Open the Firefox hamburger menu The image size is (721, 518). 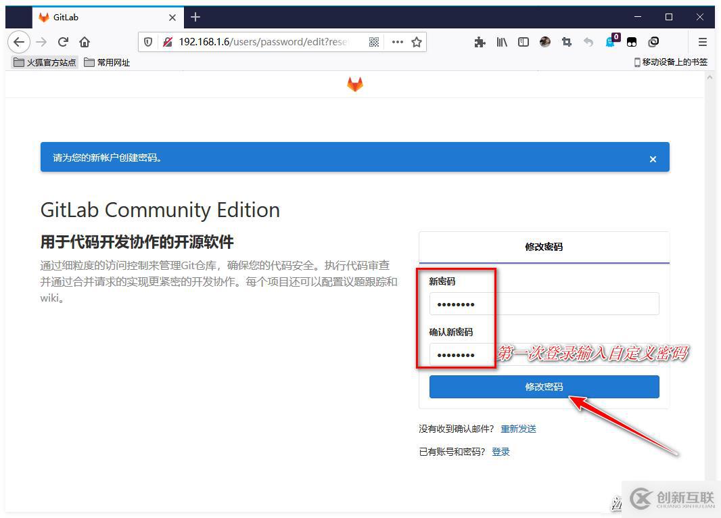[x=702, y=41]
